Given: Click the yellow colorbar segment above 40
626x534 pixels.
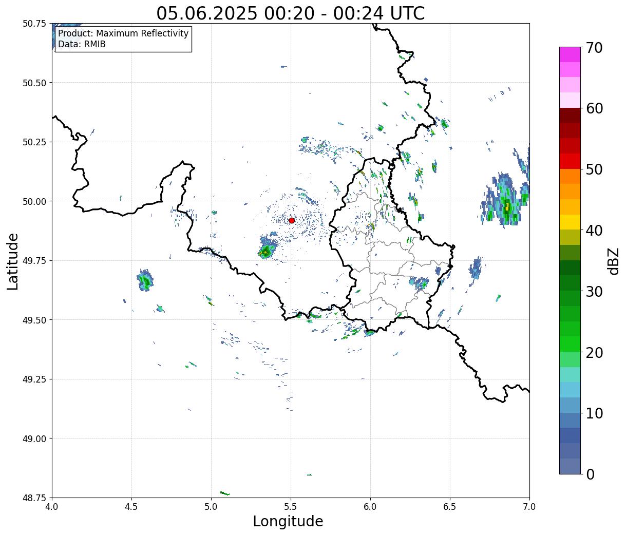Looking at the screenshot, I should (570, 222).
